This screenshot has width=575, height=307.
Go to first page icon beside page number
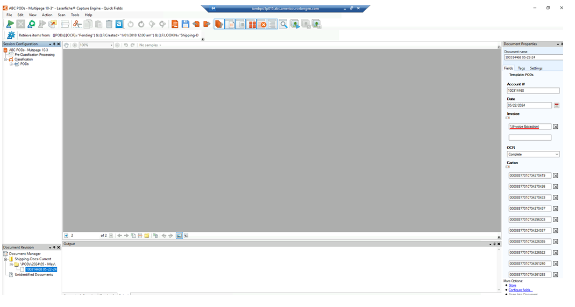(66, 236)
